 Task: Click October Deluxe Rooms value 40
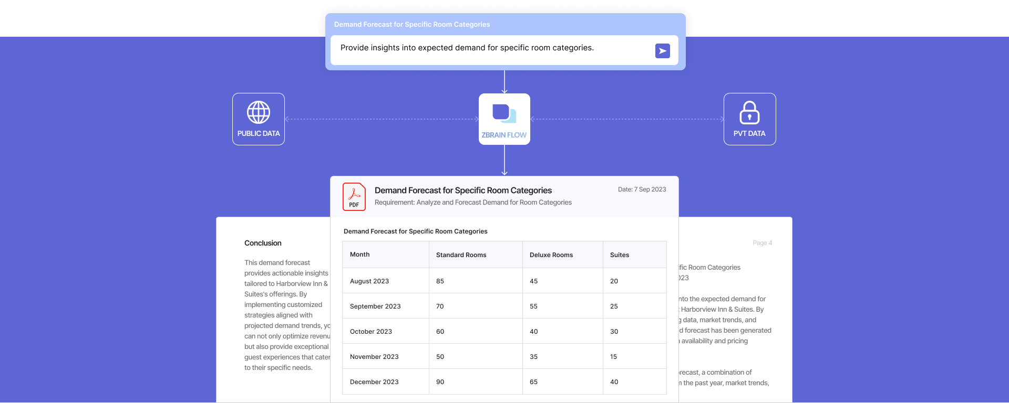533,332
